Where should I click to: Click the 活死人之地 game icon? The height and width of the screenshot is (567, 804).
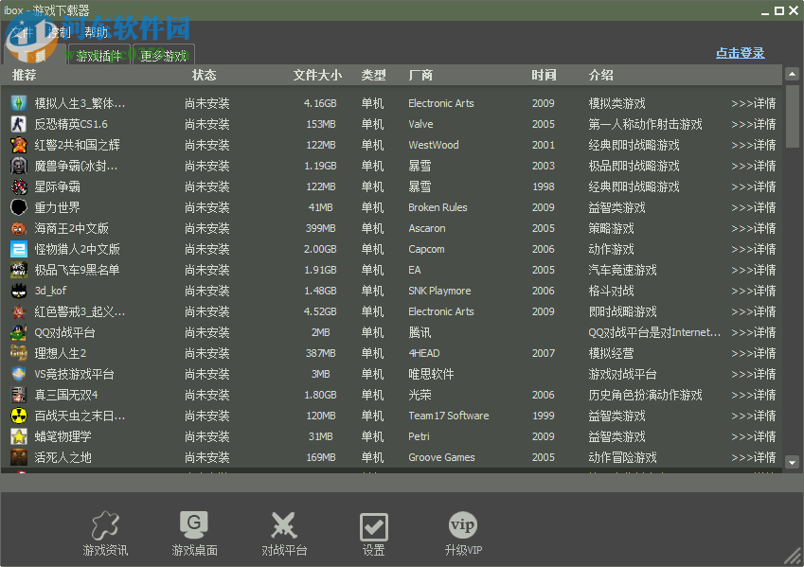coord(20,457)
